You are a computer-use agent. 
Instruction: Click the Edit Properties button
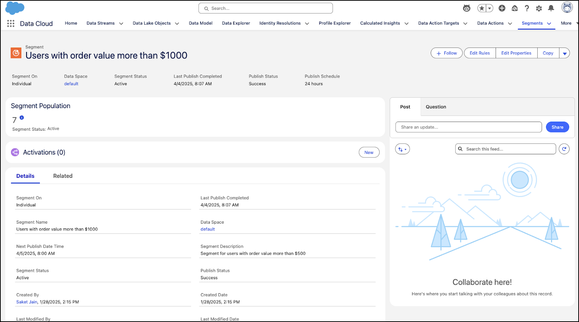[516, 53]
